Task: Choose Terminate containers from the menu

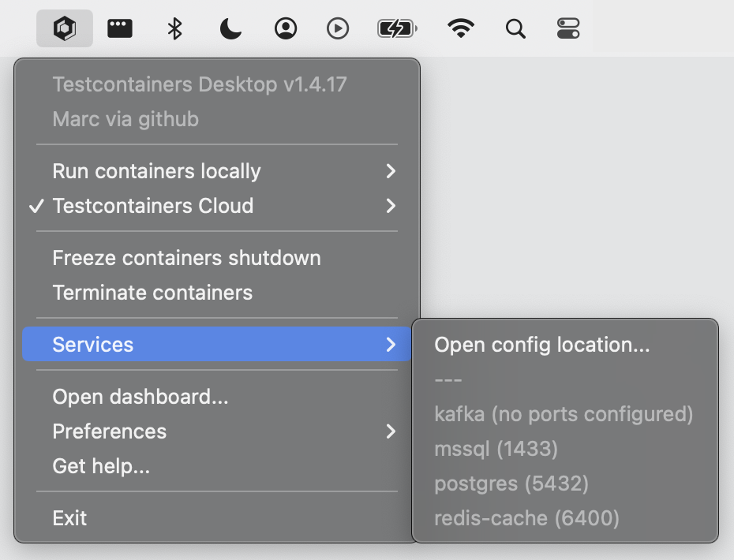Action: click(152, 293)
